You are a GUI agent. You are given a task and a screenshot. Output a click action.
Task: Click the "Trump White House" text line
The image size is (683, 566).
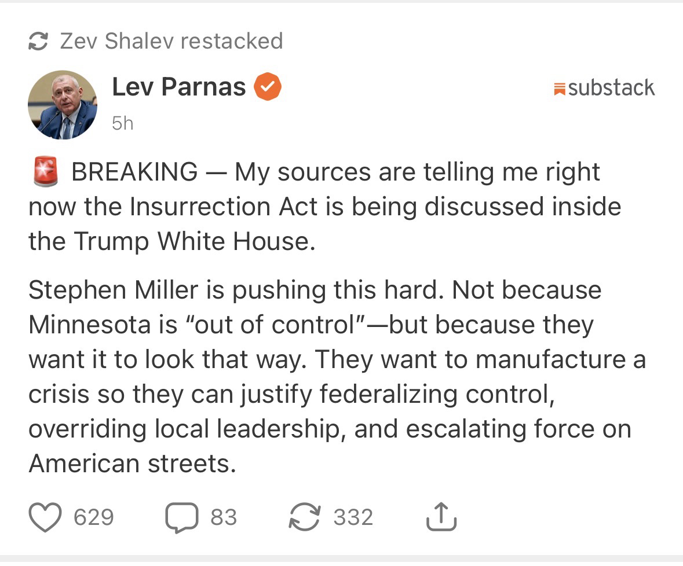(172, 241)
